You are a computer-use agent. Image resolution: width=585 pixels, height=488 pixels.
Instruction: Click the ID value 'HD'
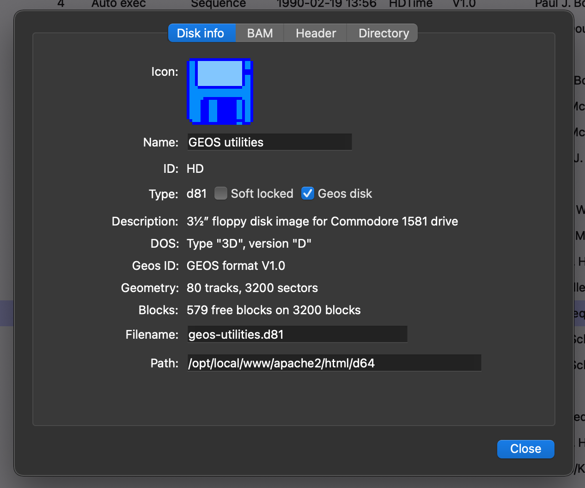click(195, 169)
